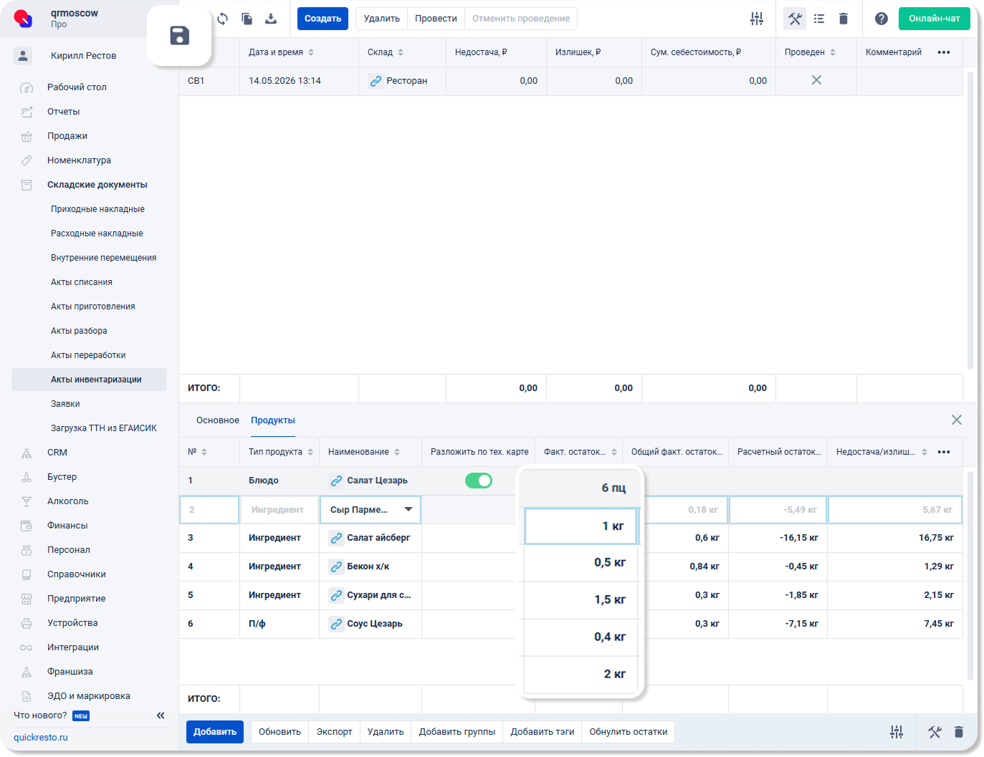This screenshot has height=757, width=984.
Task: Close the document detail panel with X
Action: pyautogui.click(x=957, y=420)
